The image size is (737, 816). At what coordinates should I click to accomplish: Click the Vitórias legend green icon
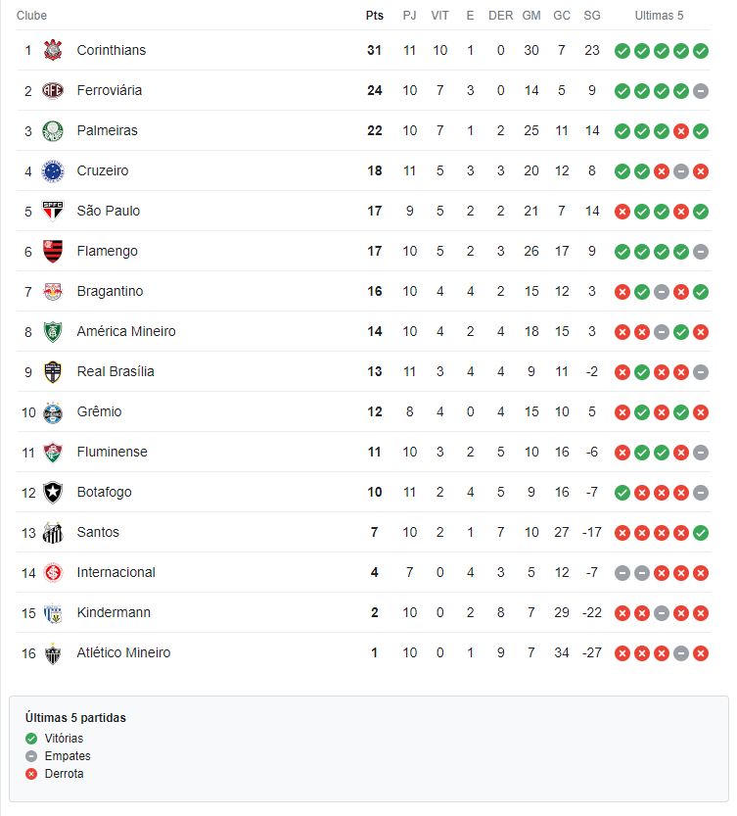click(x=31, y=739)
